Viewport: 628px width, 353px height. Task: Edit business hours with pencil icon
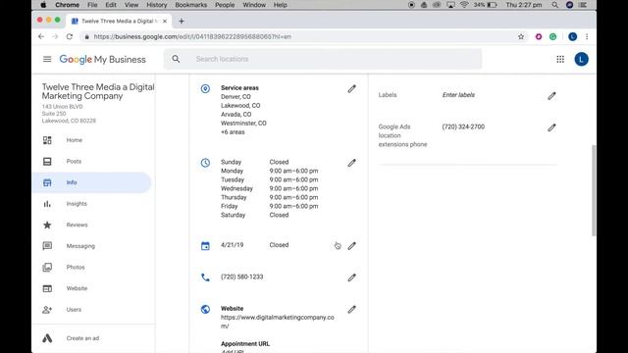coord(351,163)
